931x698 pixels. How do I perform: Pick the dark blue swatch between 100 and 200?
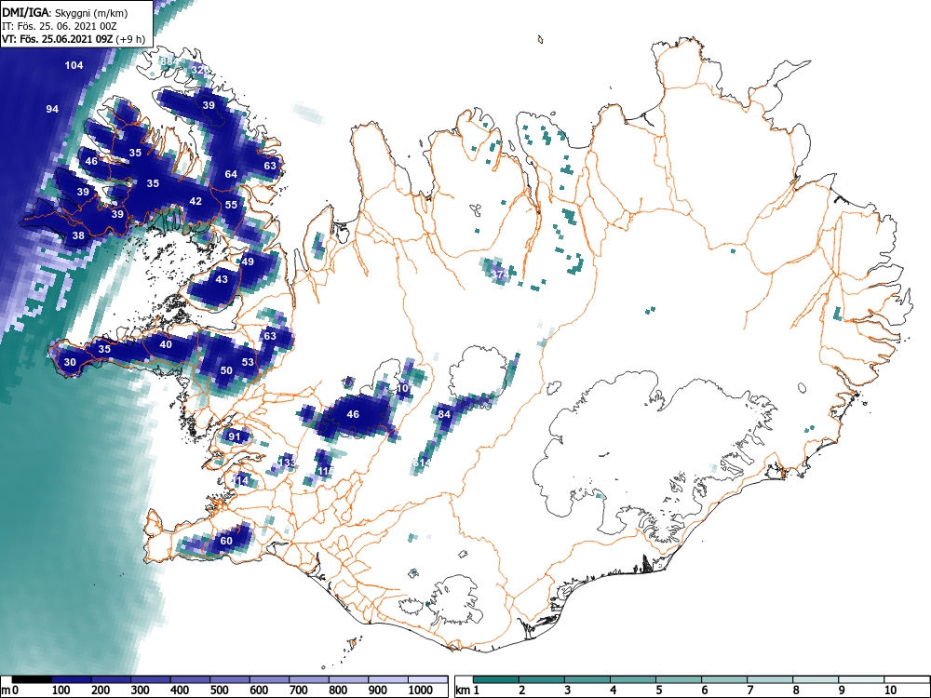tap(72, 679)
